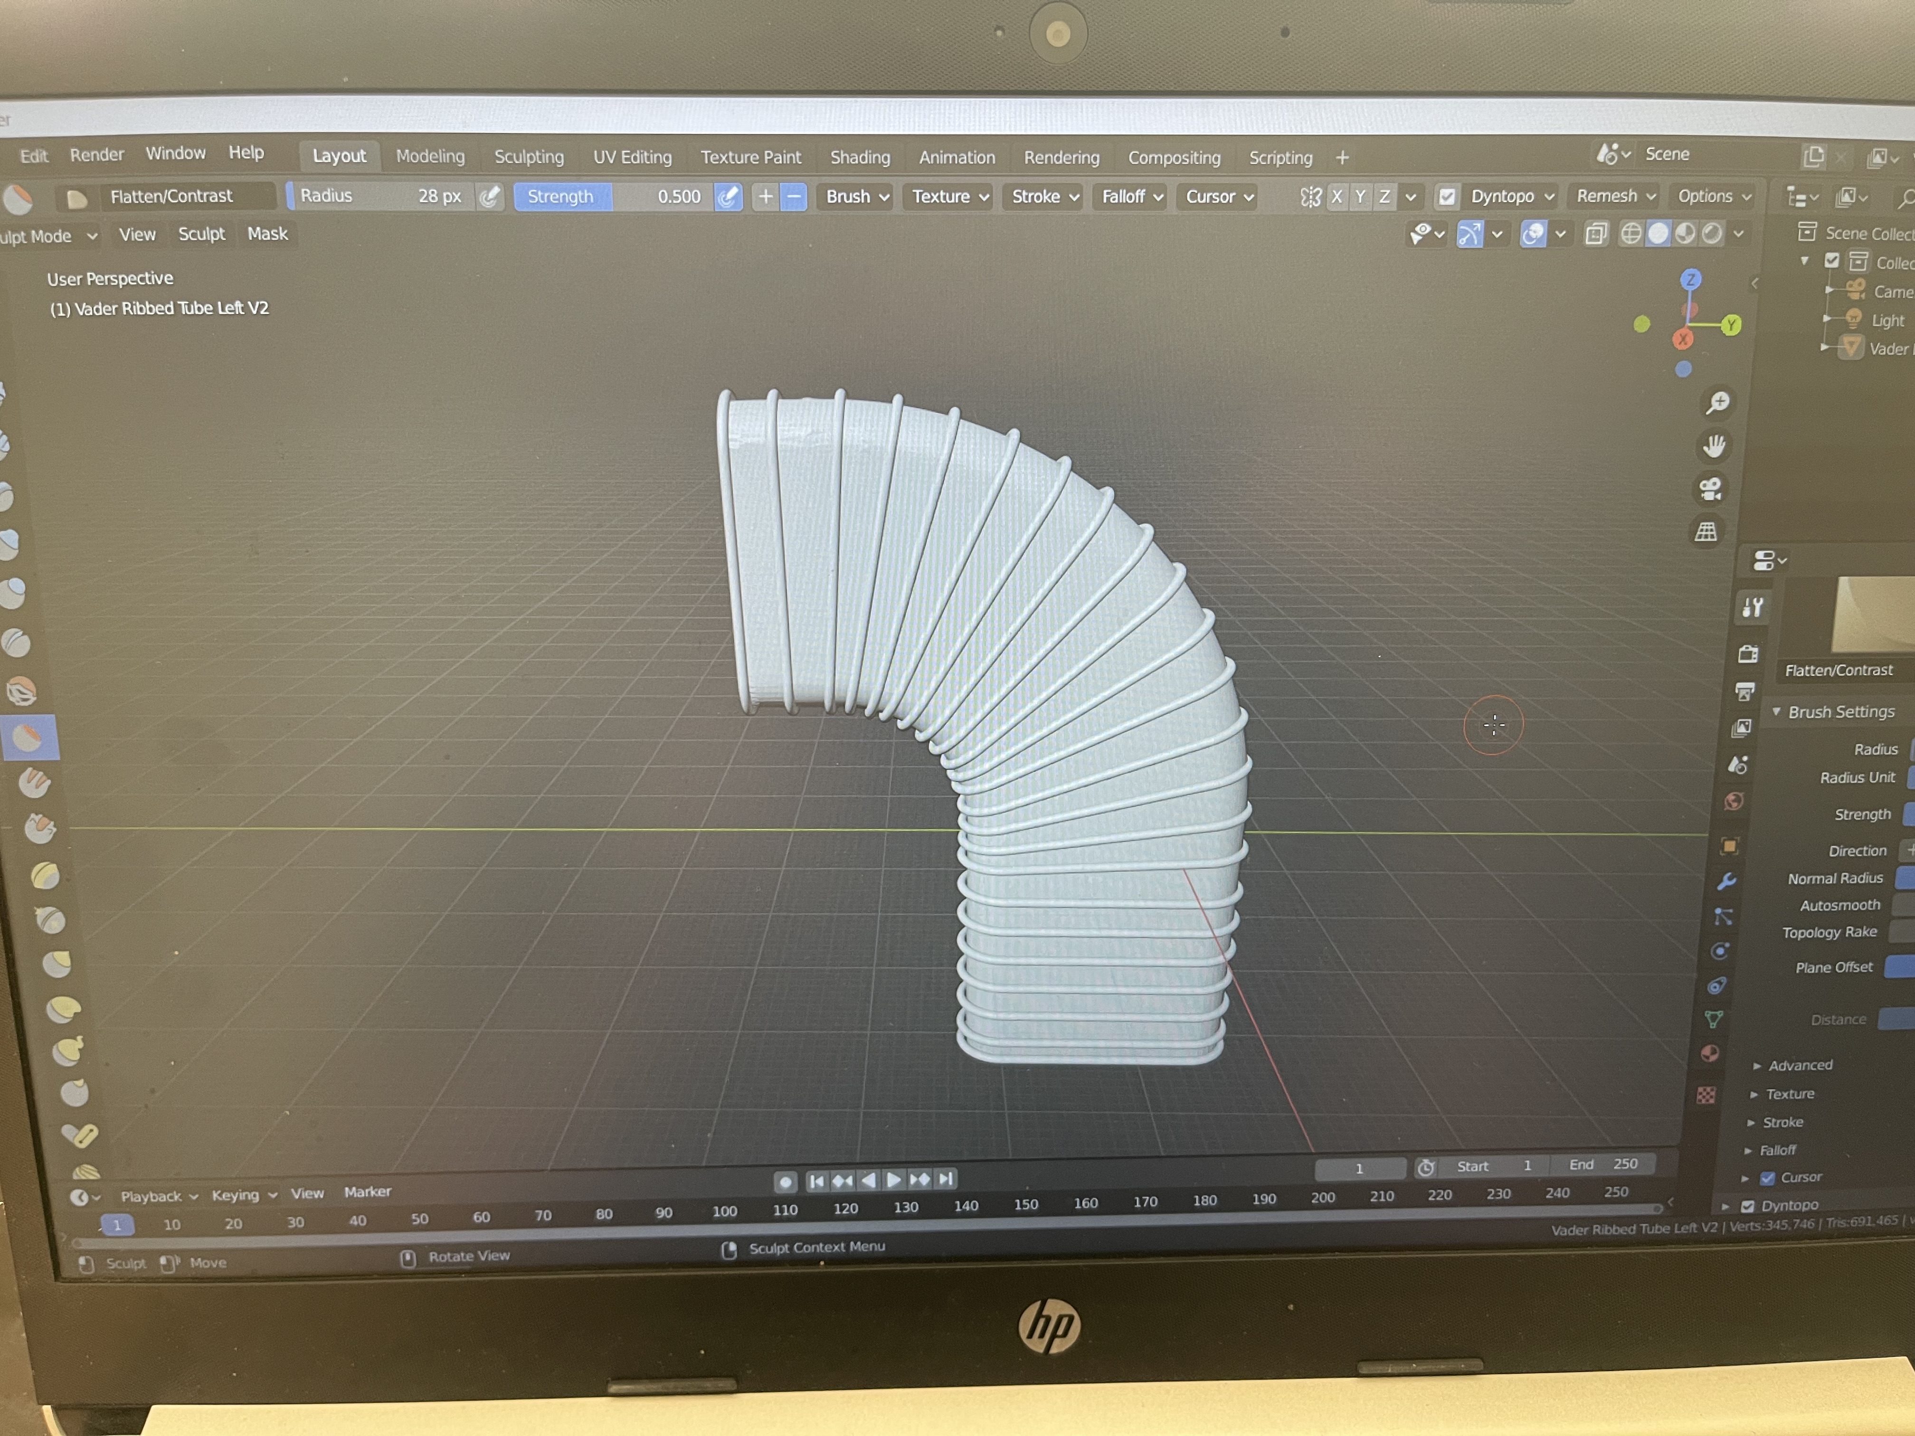Open the Active Tool properties tab
The height and width of the screenshot is (1436, 1915).
point(1753,608)
